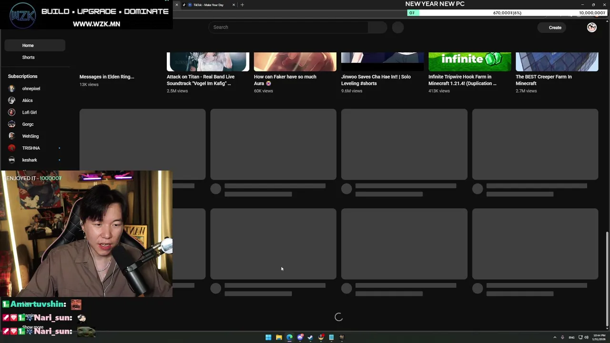Image resolution: width=610 pixels, height=343 pixels.
Task: Click the Gorgc channel avatar
Action: [11, 124]
